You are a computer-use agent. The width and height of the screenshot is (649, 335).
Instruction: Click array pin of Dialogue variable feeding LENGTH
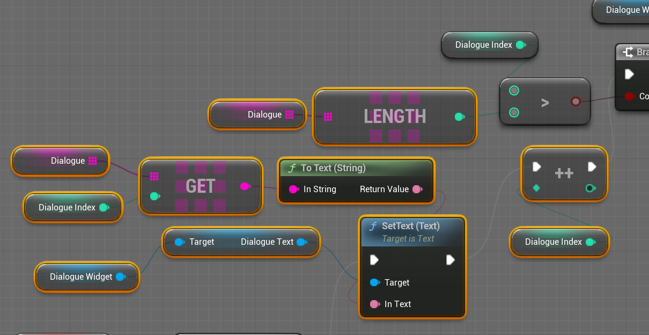point(289,114)
